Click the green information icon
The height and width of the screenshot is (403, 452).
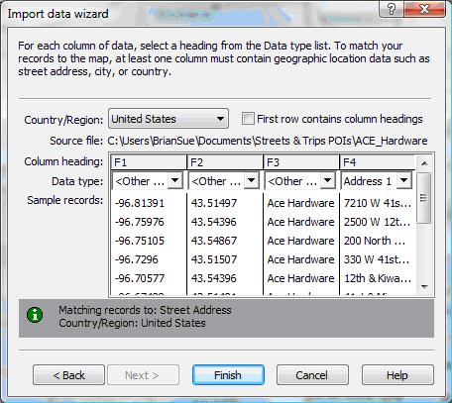coord(35,315)
